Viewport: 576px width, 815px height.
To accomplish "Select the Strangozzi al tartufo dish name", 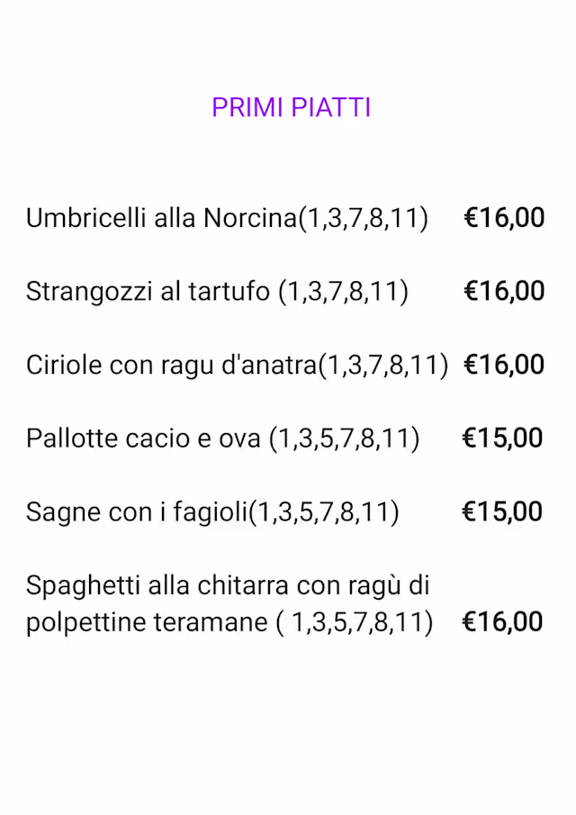I will pos(148,292).
